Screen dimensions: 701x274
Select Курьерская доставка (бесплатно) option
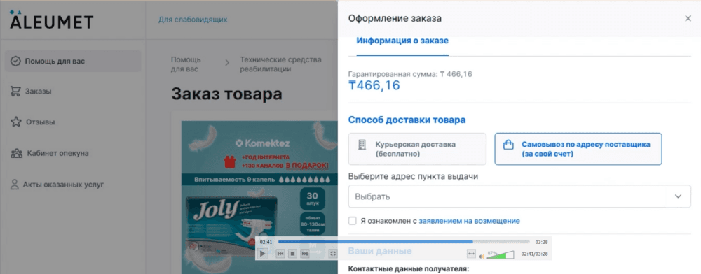point(417,149)
